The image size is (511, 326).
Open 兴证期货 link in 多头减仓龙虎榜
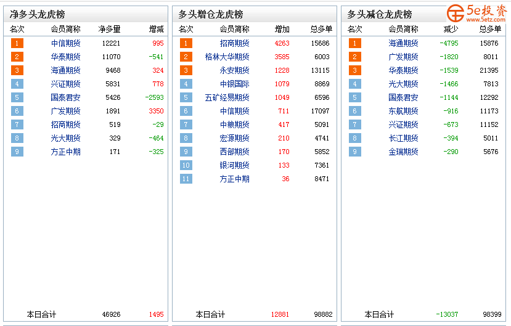pos(404,124)
